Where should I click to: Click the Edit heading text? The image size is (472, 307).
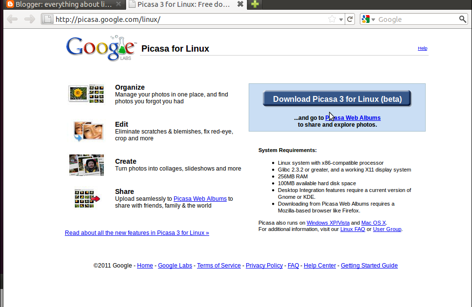coord(121,124)
